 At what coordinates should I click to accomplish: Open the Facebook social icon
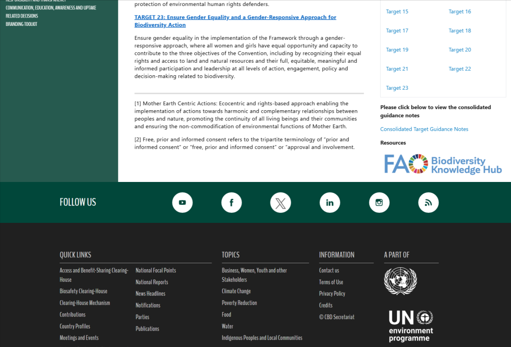pos(232,202)
